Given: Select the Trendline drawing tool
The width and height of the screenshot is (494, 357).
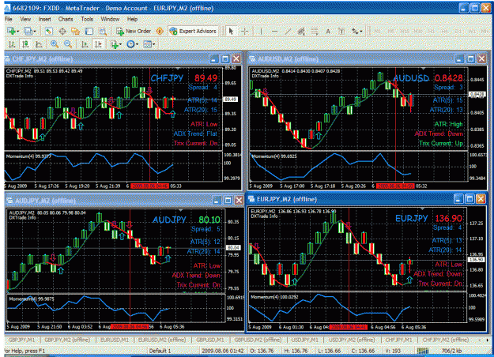Looking at the screenshot, I should 288,31.
